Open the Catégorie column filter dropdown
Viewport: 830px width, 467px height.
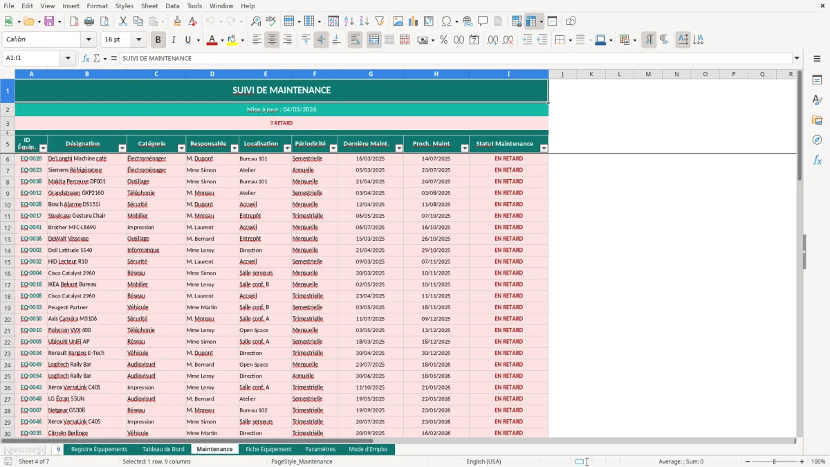point(182,148)
